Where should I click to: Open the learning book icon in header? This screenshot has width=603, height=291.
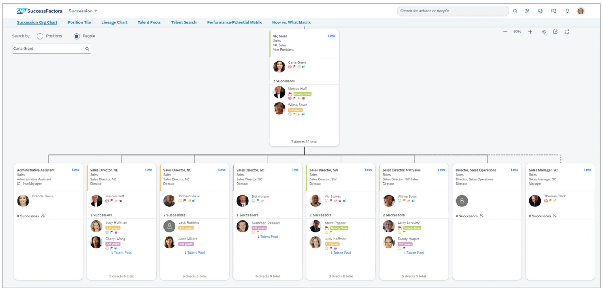tap(554, 11)
